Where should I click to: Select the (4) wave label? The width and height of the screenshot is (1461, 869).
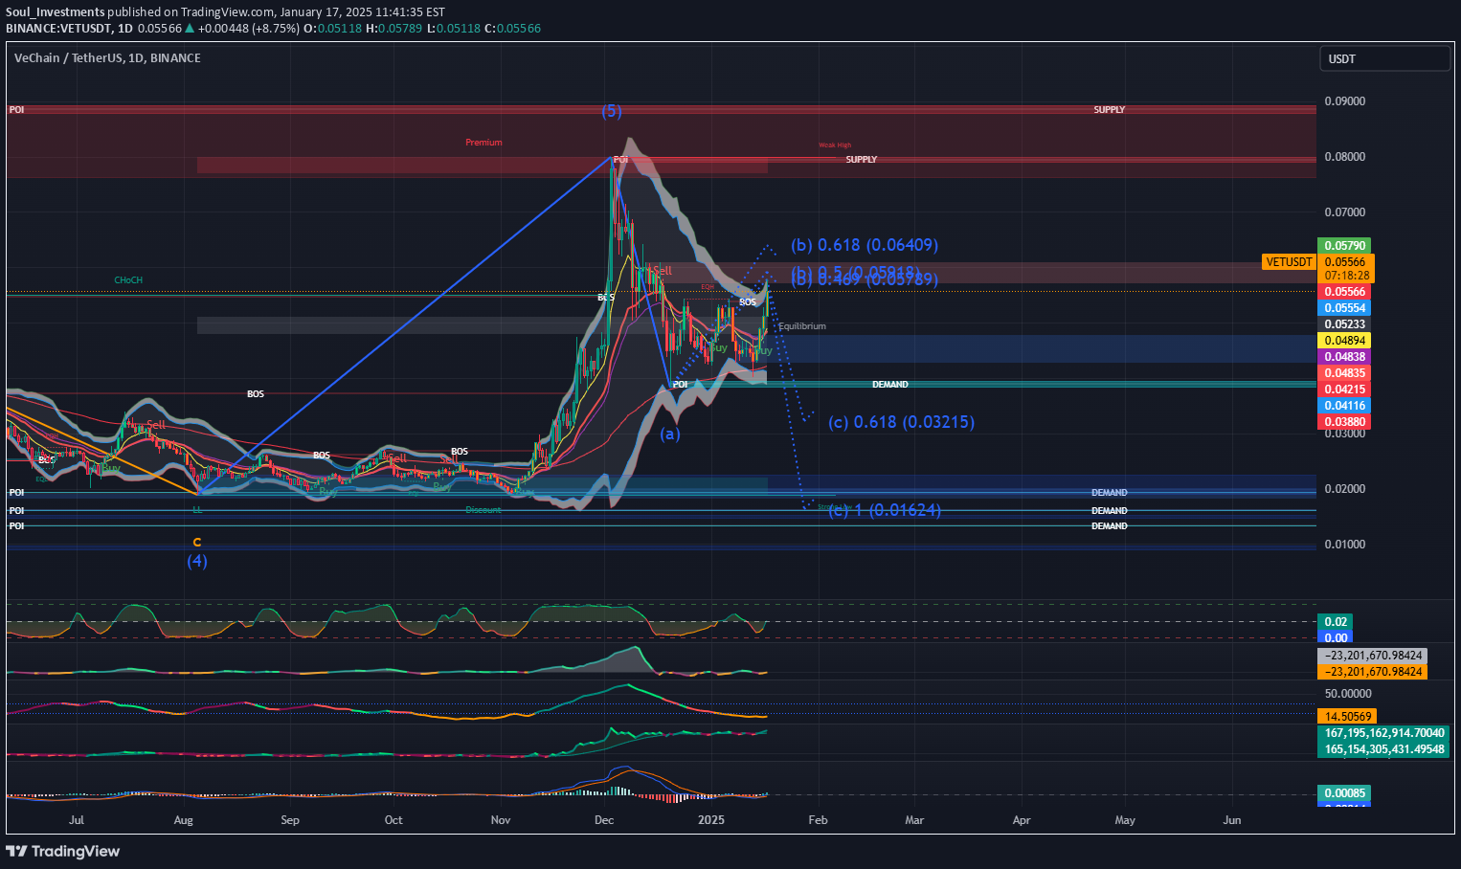tap(196, 561)
